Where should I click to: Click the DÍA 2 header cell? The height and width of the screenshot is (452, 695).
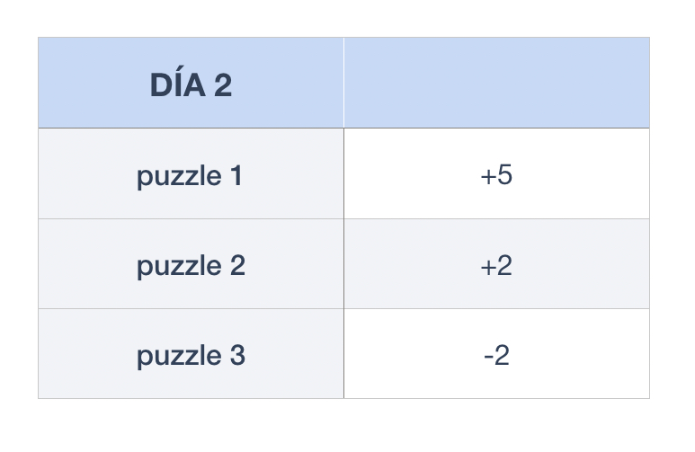point(191,84)
